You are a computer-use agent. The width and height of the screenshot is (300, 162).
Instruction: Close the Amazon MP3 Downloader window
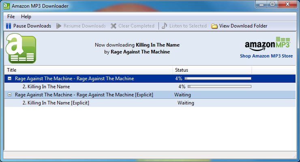pyautogui.click(x=287, y=4)
